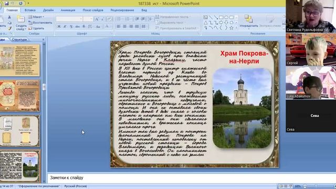Click the Numbering list icon

click(128, 19)
